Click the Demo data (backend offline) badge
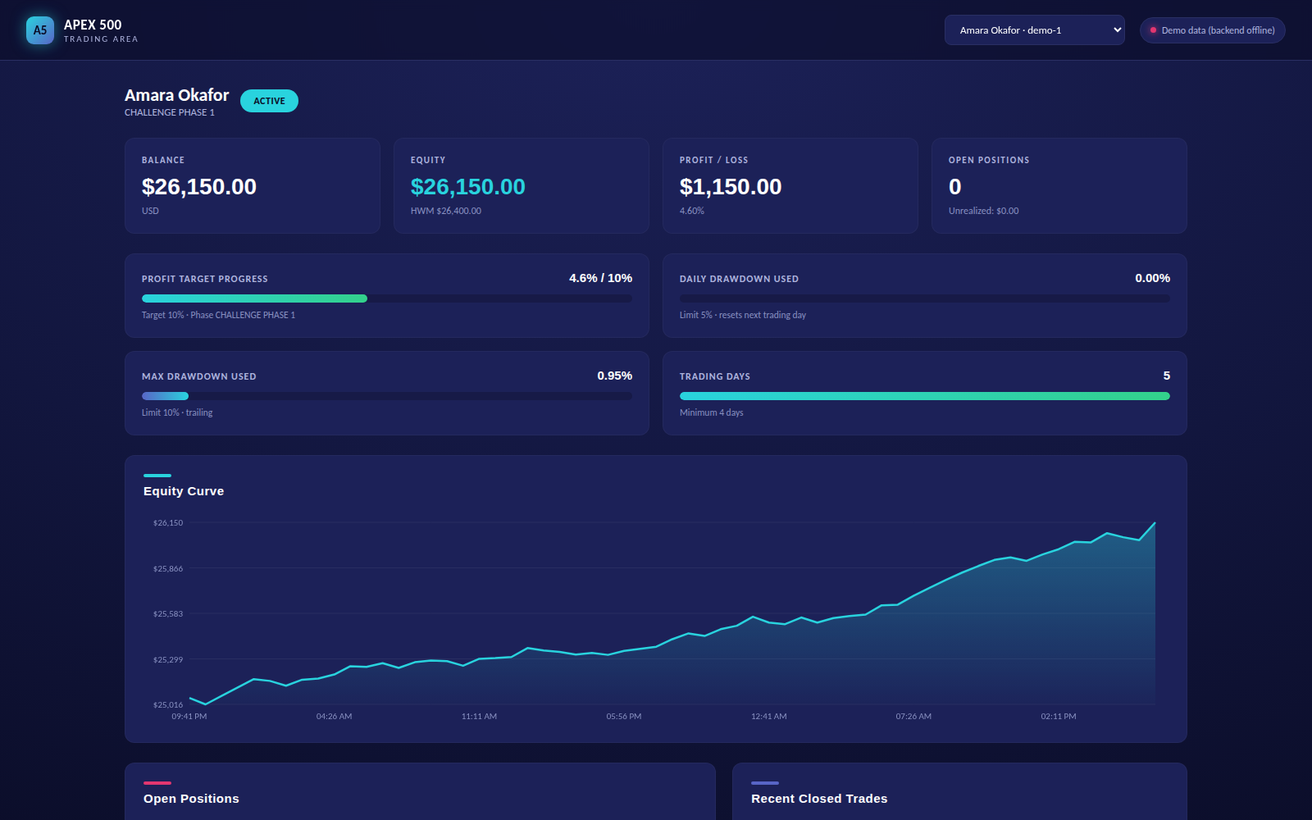Image resolution: width=1312 pixels, height=820 pixels. (x=1212, y=30)
